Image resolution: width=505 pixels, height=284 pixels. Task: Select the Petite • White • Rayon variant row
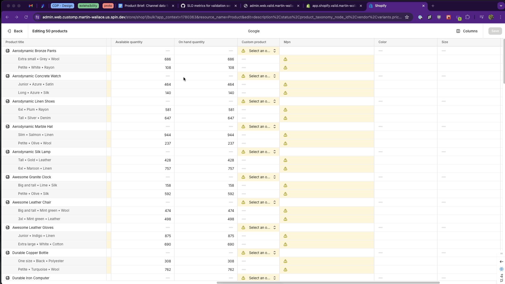[54, 68]
